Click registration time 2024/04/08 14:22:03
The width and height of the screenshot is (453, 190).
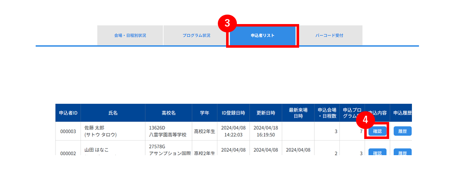(x=234, y=131)
